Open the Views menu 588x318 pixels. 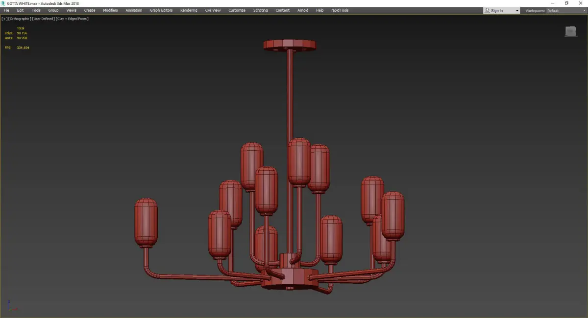pos(72,10)
